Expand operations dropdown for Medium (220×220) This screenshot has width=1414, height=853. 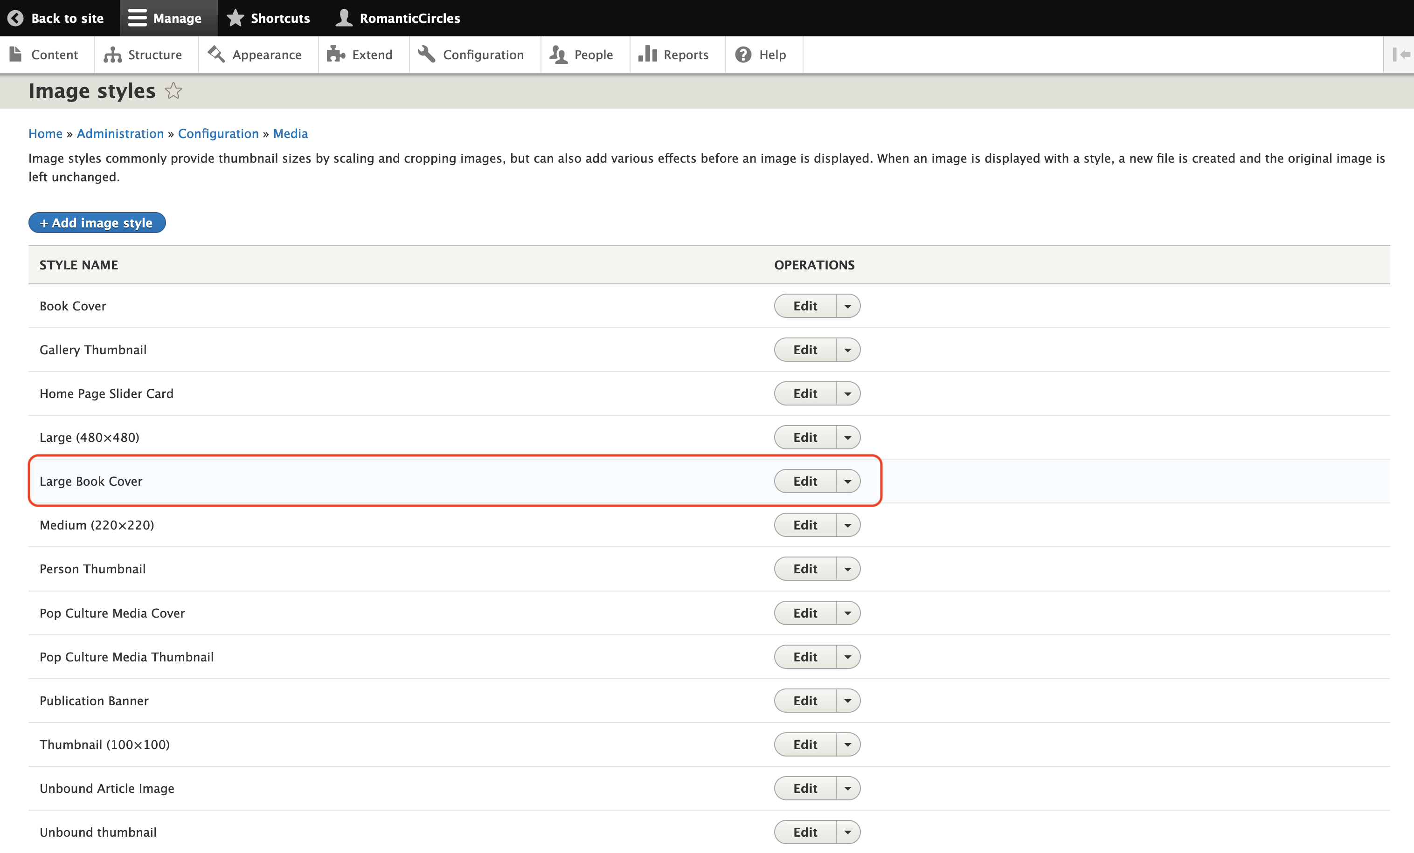coord(847,525)
